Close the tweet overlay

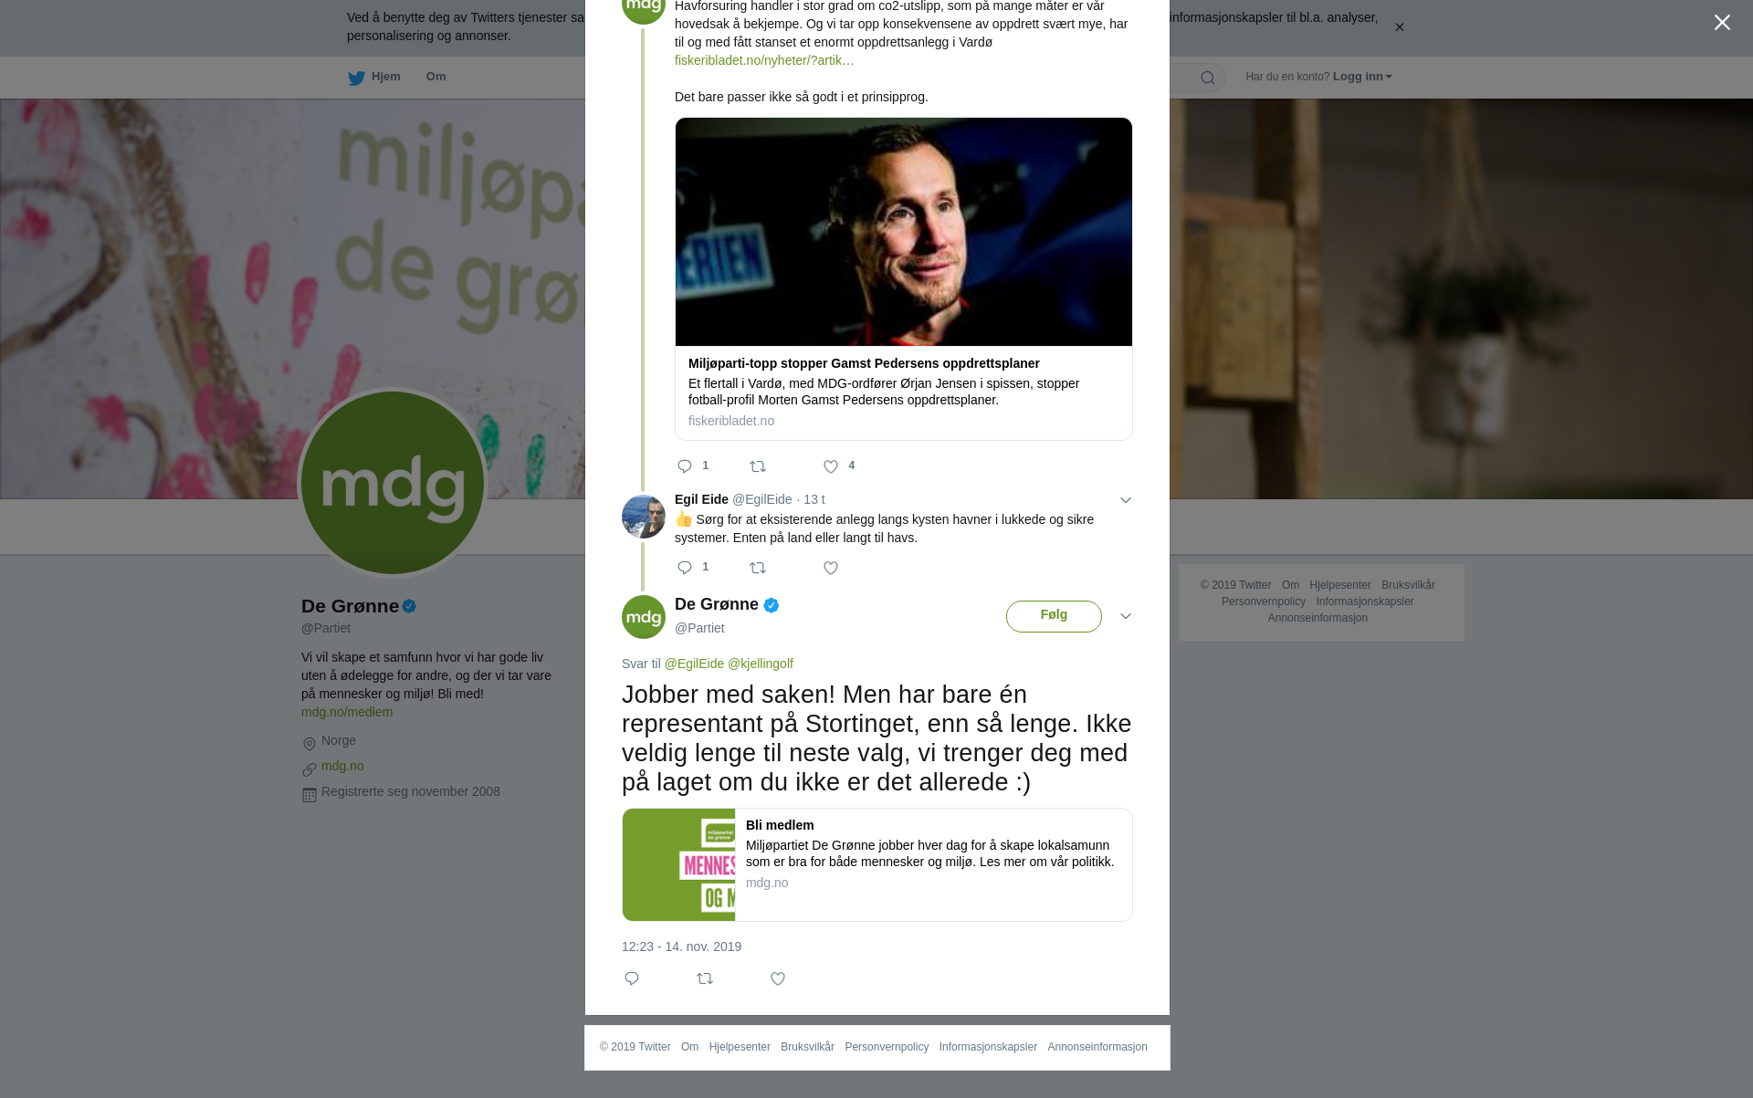[1722, 22]
